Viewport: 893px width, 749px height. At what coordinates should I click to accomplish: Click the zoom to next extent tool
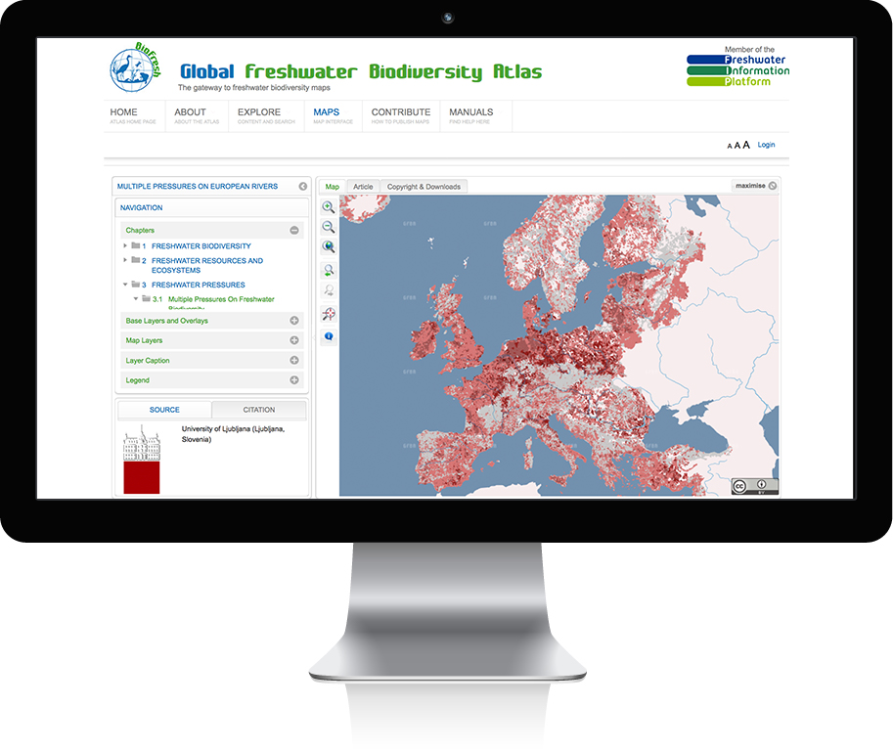tap(329, 290)
